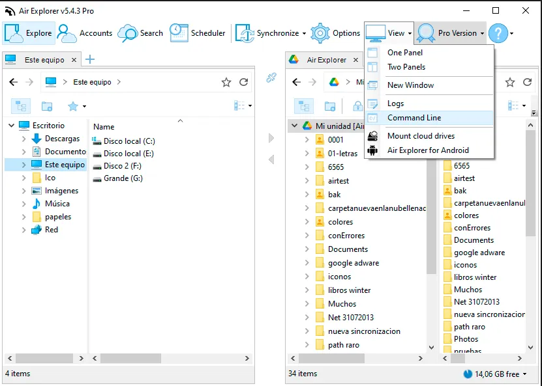Choose Command Line menu entry
The width and height of the screenshot is (542, 386).
pos(429,118)
